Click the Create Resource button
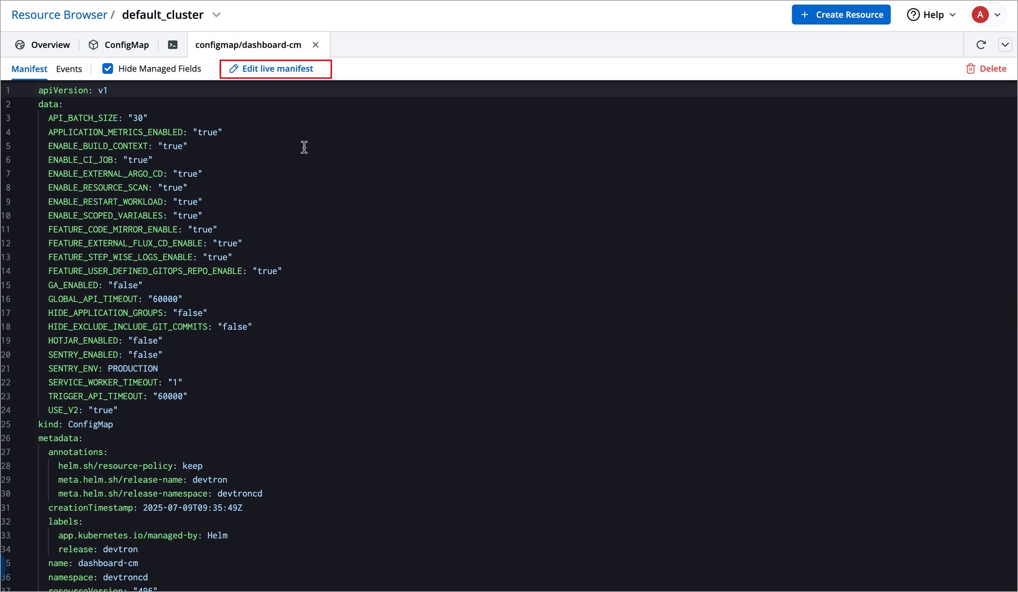Screen dimensions: 1018x592 pos(841,15)
